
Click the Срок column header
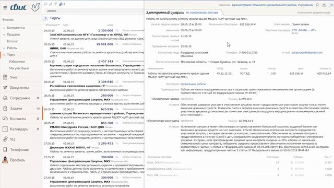coord(66,25)
